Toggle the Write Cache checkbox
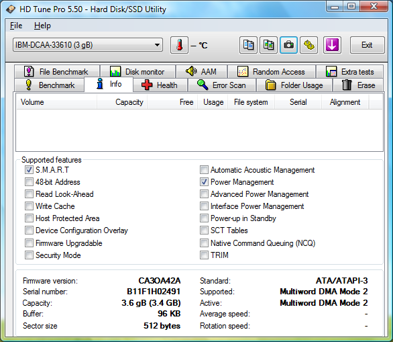This screenshot has width=393, height=342. pos(29,206)
